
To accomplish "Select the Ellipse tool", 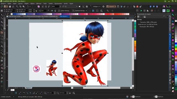I will (2, 39).
